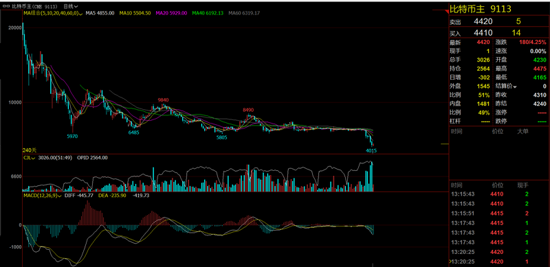Click the arrow marker on the last tick row

450,262
